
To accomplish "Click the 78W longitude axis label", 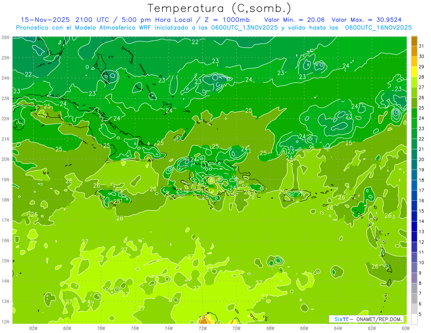I will click(x=101, y=328).
